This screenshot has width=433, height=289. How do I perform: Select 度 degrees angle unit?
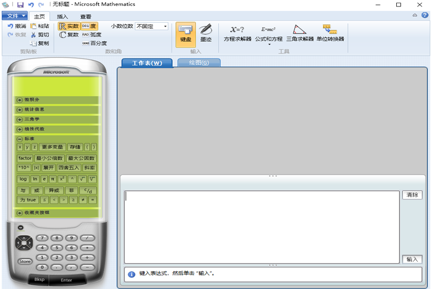[89, 26]
